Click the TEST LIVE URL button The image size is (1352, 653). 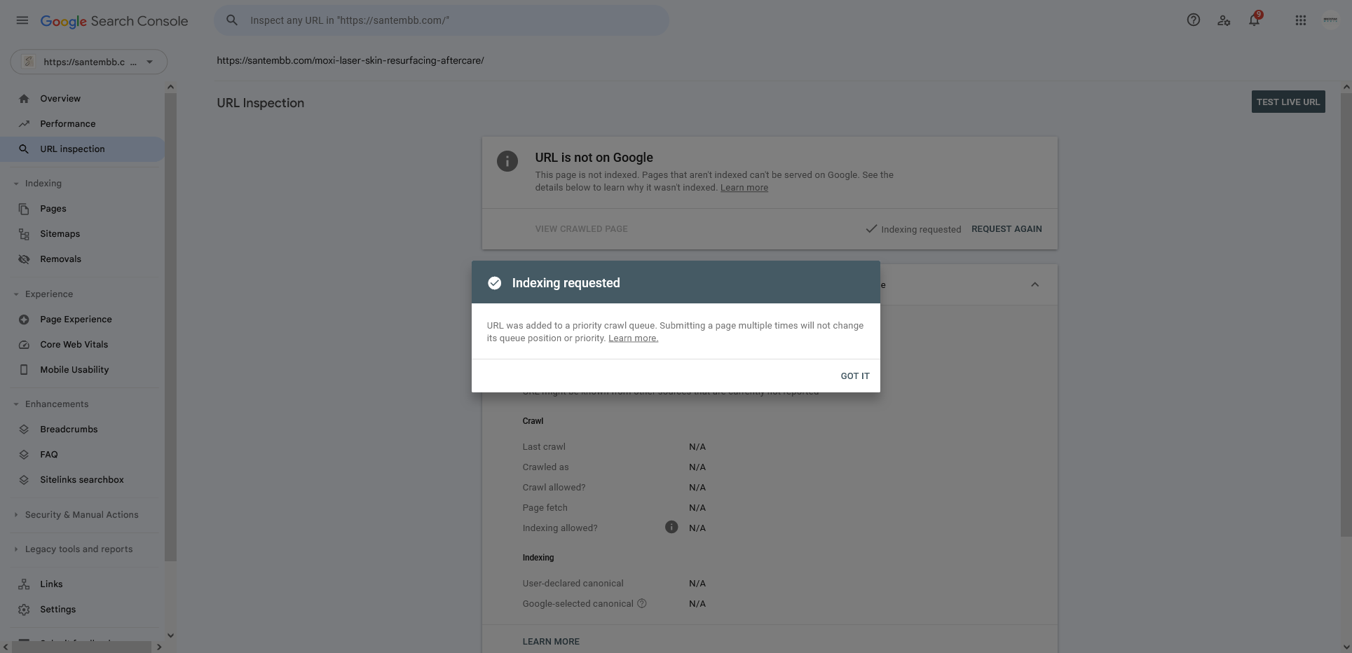(x=1288, y=102)
